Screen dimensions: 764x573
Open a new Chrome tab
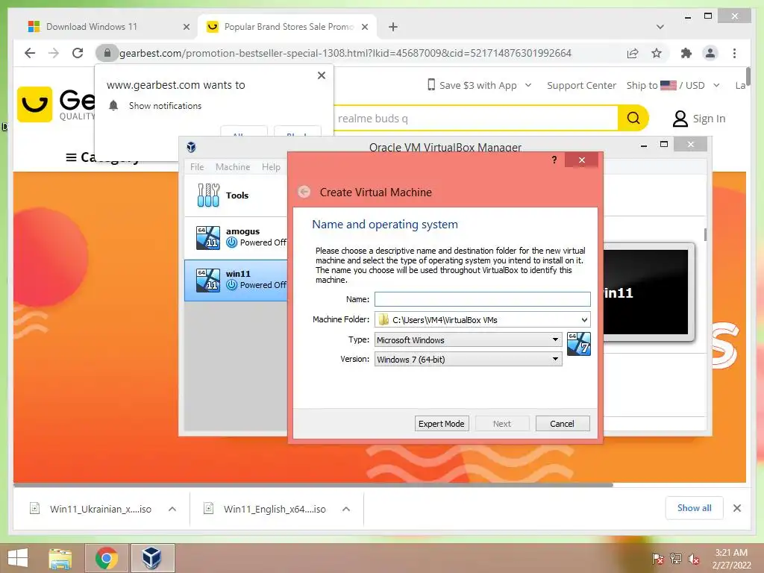393,27
